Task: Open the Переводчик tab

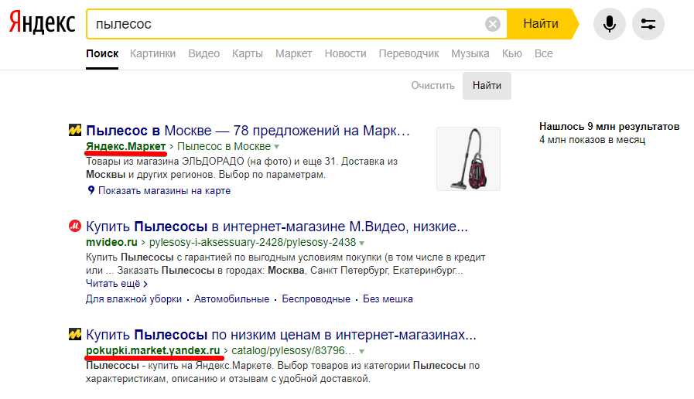Action: [409, 53]
